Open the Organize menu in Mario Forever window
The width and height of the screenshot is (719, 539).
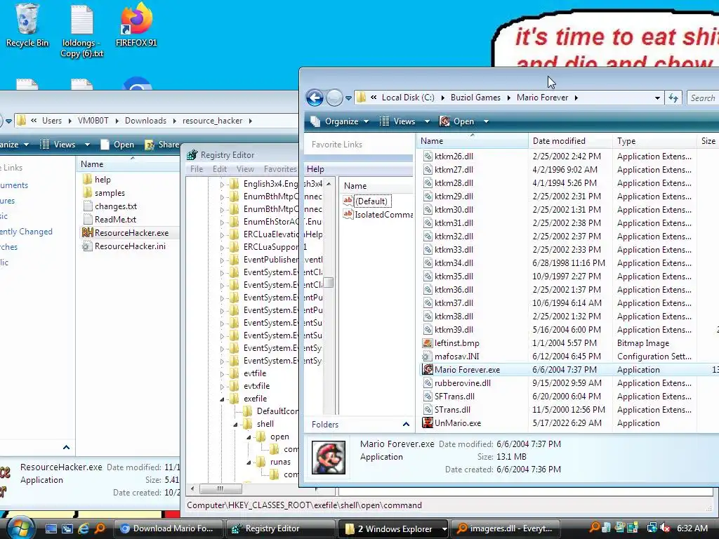pyautogui.click(x=340, y=121)
